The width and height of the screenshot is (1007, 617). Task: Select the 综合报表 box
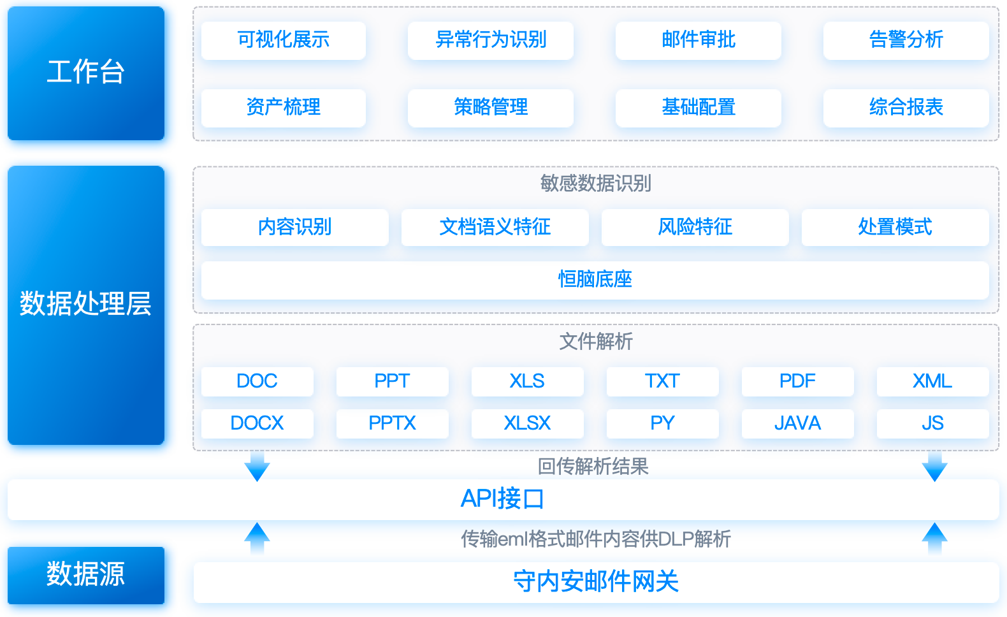coord(906,108)
